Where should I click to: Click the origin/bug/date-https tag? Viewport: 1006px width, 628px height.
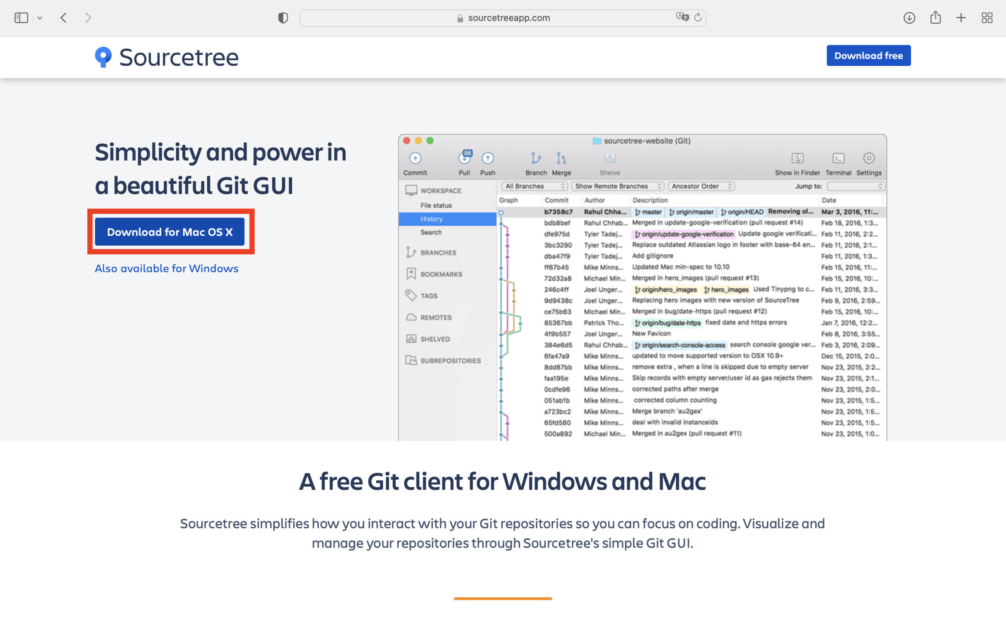[x=667, y=323]
